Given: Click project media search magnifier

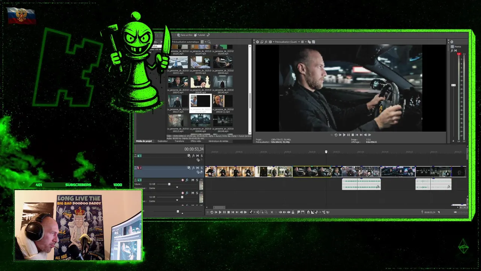Looking at the screenshot, I should coord(209,42).
